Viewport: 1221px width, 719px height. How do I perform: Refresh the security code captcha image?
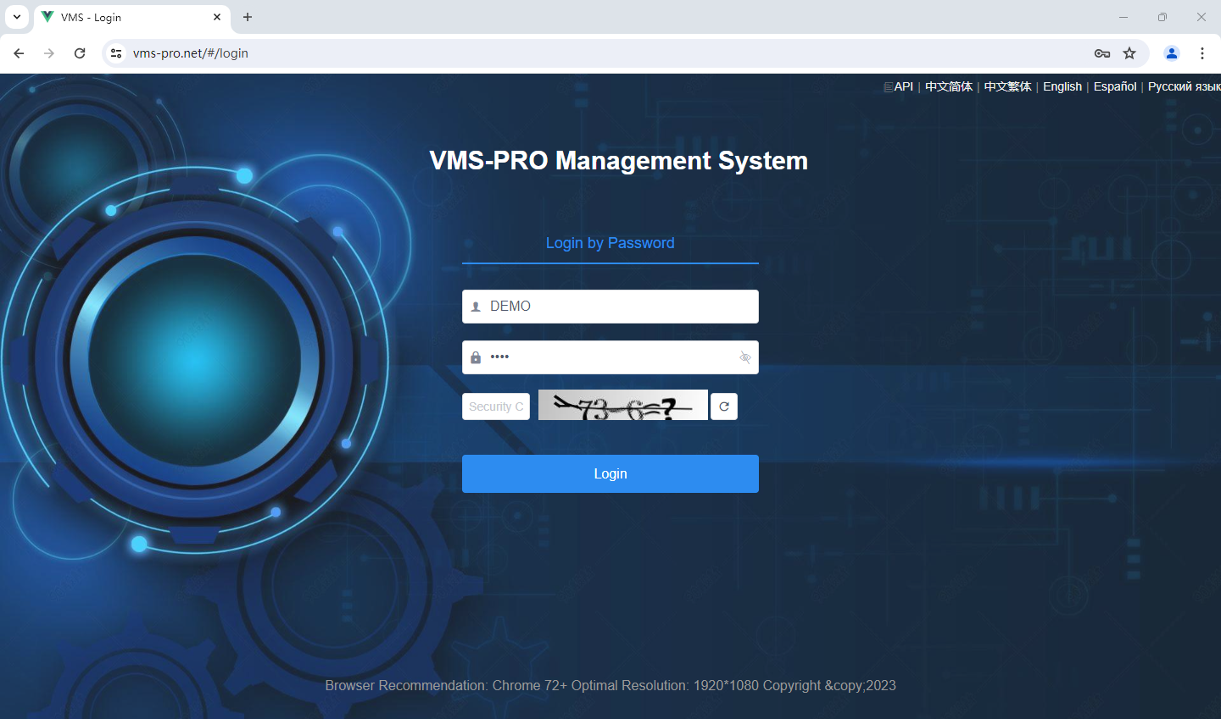tap(723, 407)
